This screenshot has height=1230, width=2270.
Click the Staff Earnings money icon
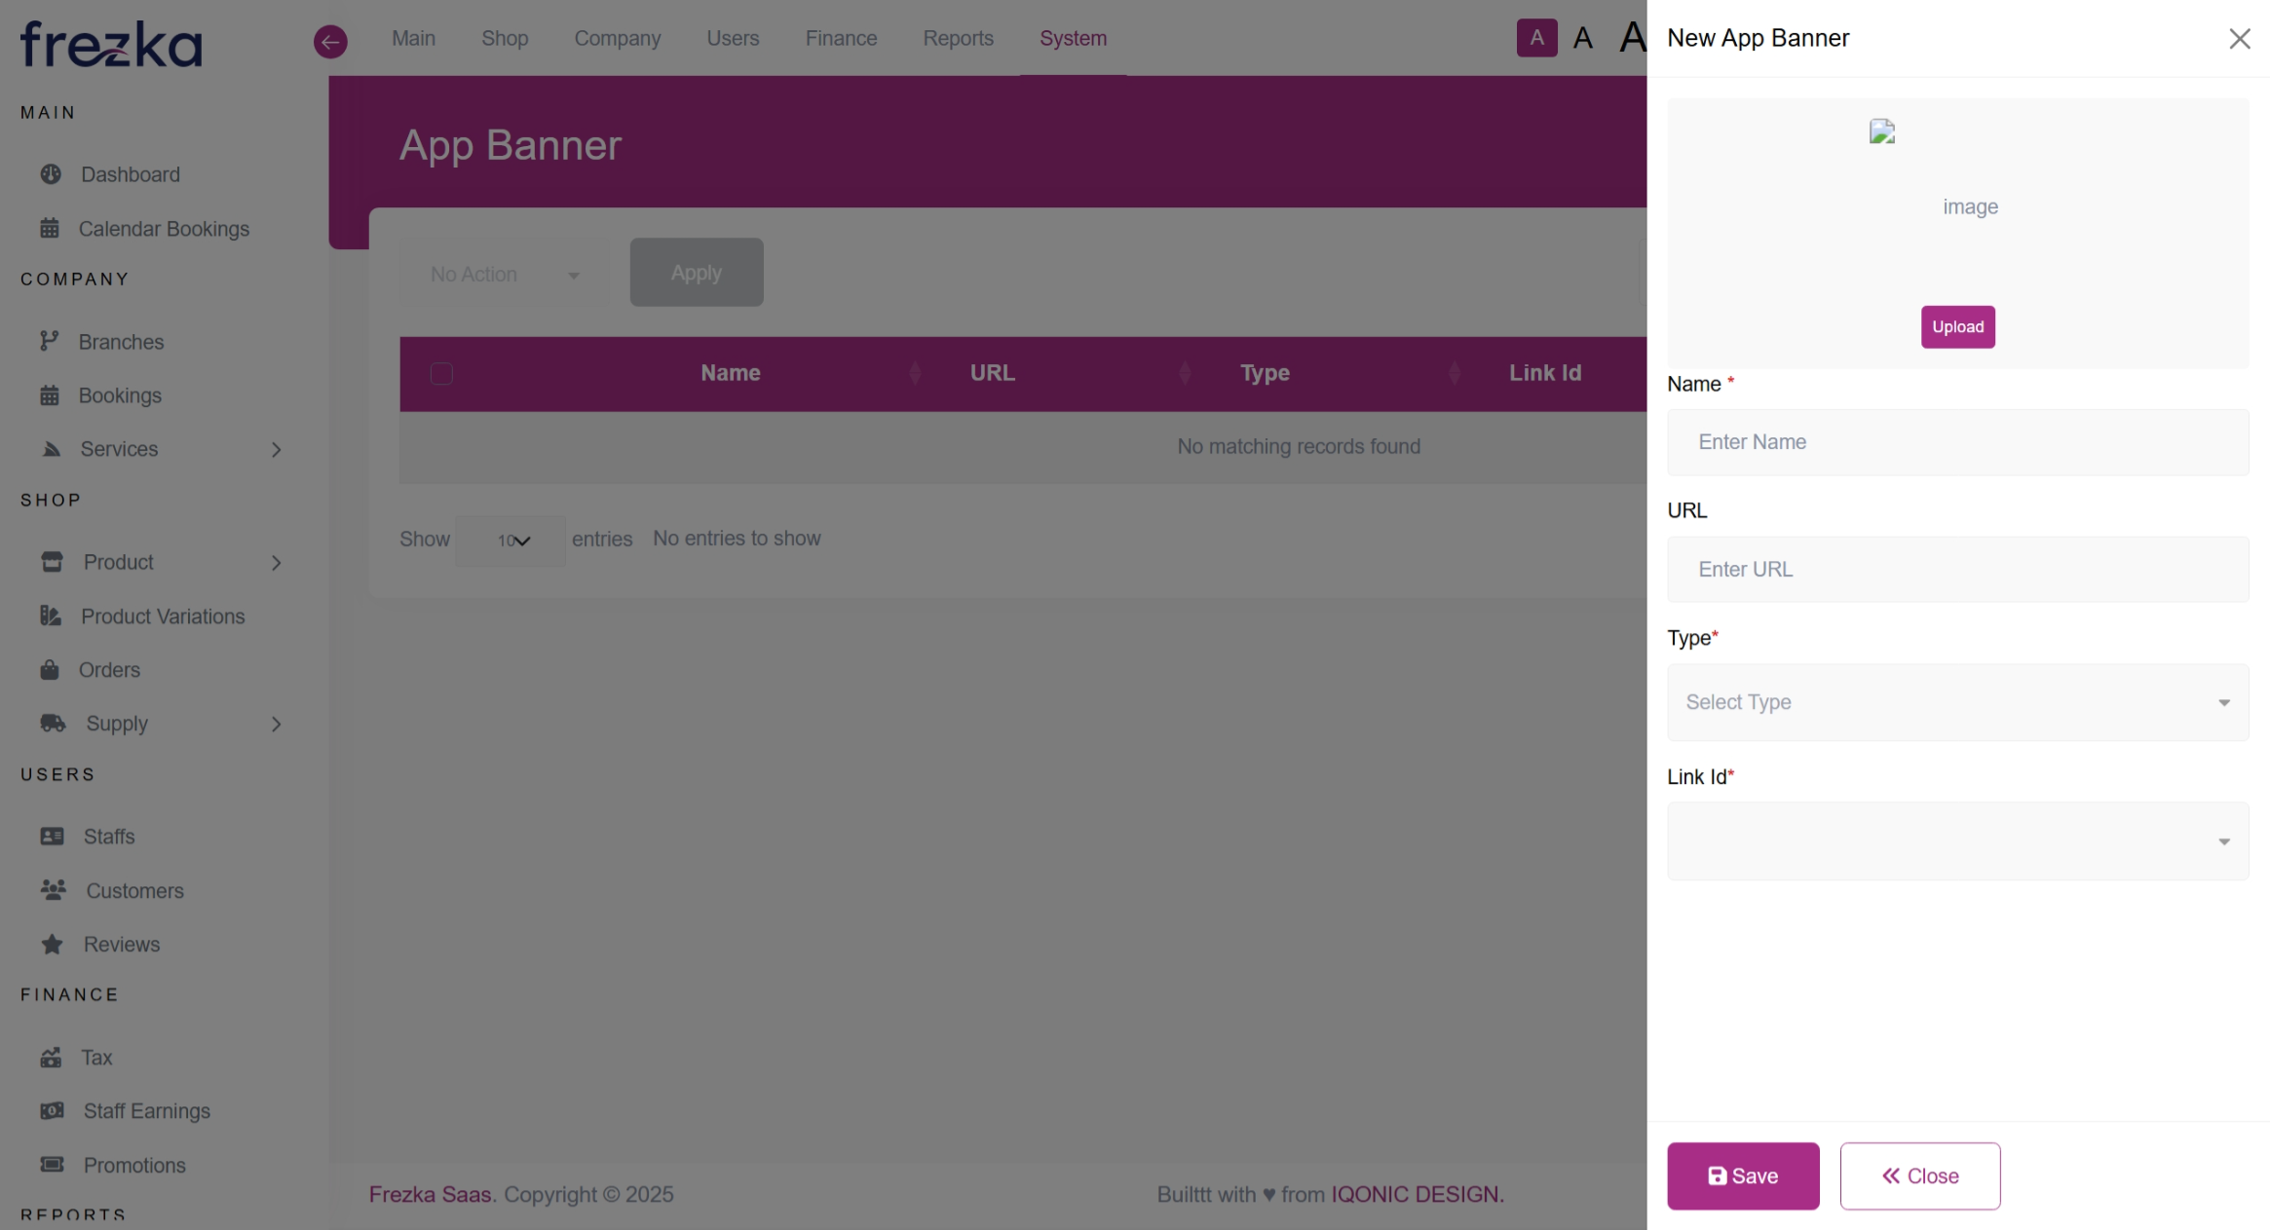pos(53,1111)
